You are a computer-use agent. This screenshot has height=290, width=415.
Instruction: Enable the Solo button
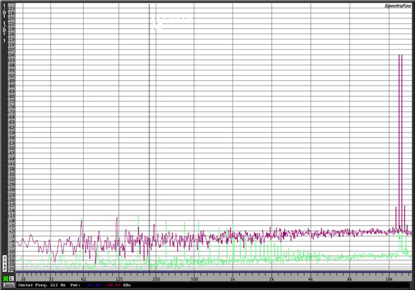pos(8,284)
